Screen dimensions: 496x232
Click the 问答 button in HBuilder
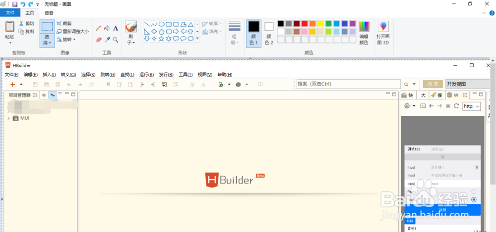[433, 84]
